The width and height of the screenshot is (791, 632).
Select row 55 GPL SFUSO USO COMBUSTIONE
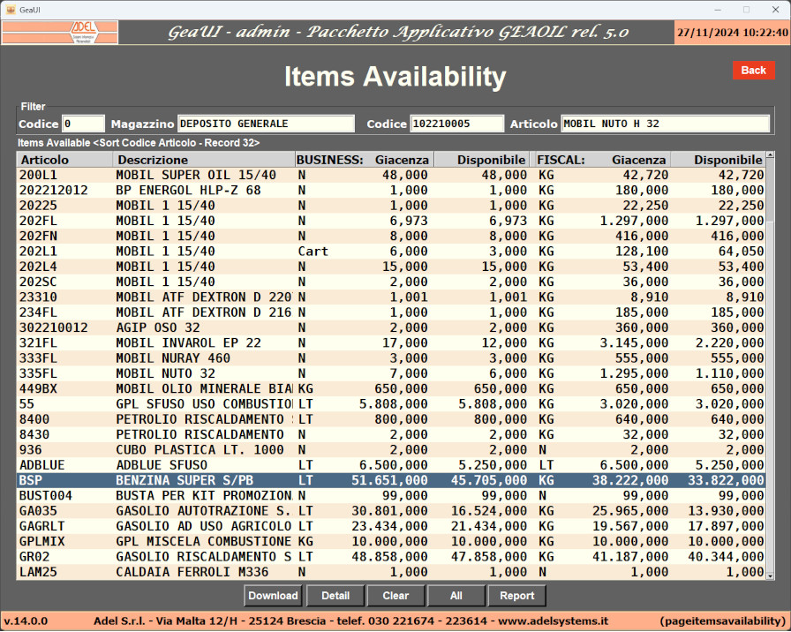(391, 404)
